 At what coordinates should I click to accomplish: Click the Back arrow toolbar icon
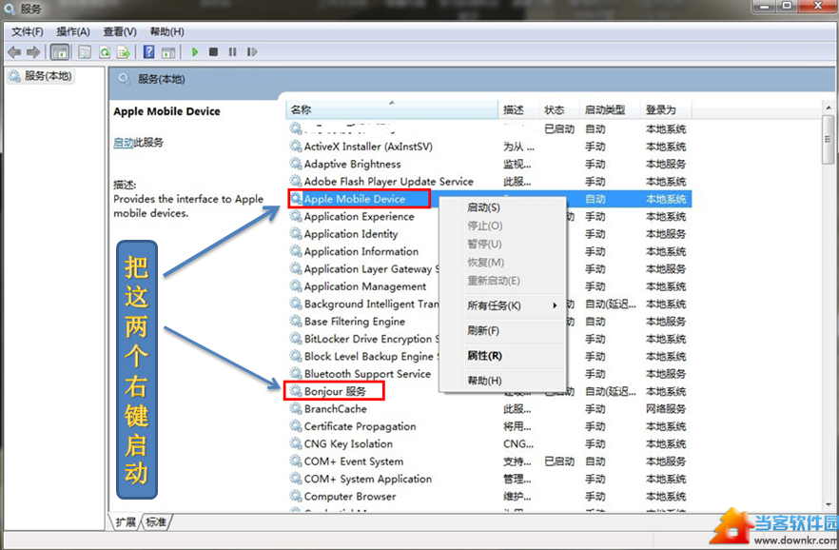pos(14,52)
